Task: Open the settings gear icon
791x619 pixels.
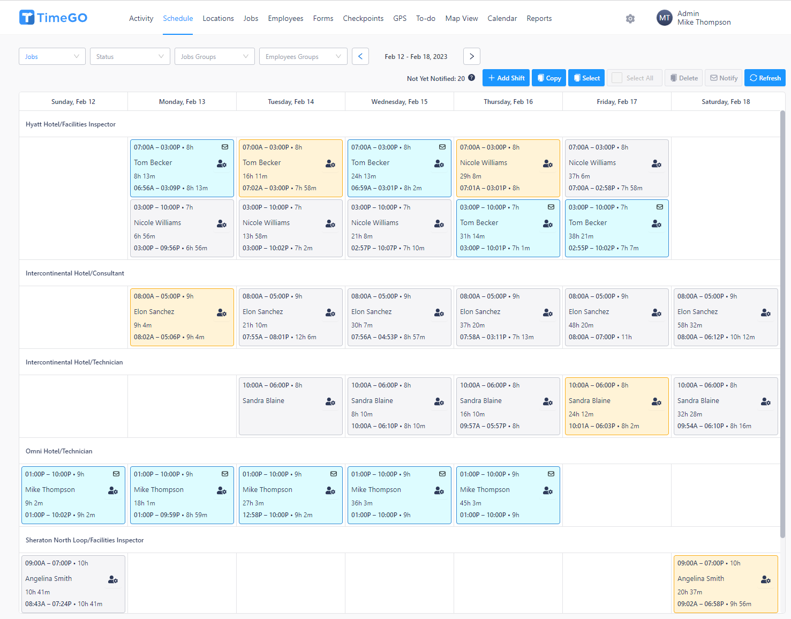Action: pyautogui.click(x=630, y=19)
